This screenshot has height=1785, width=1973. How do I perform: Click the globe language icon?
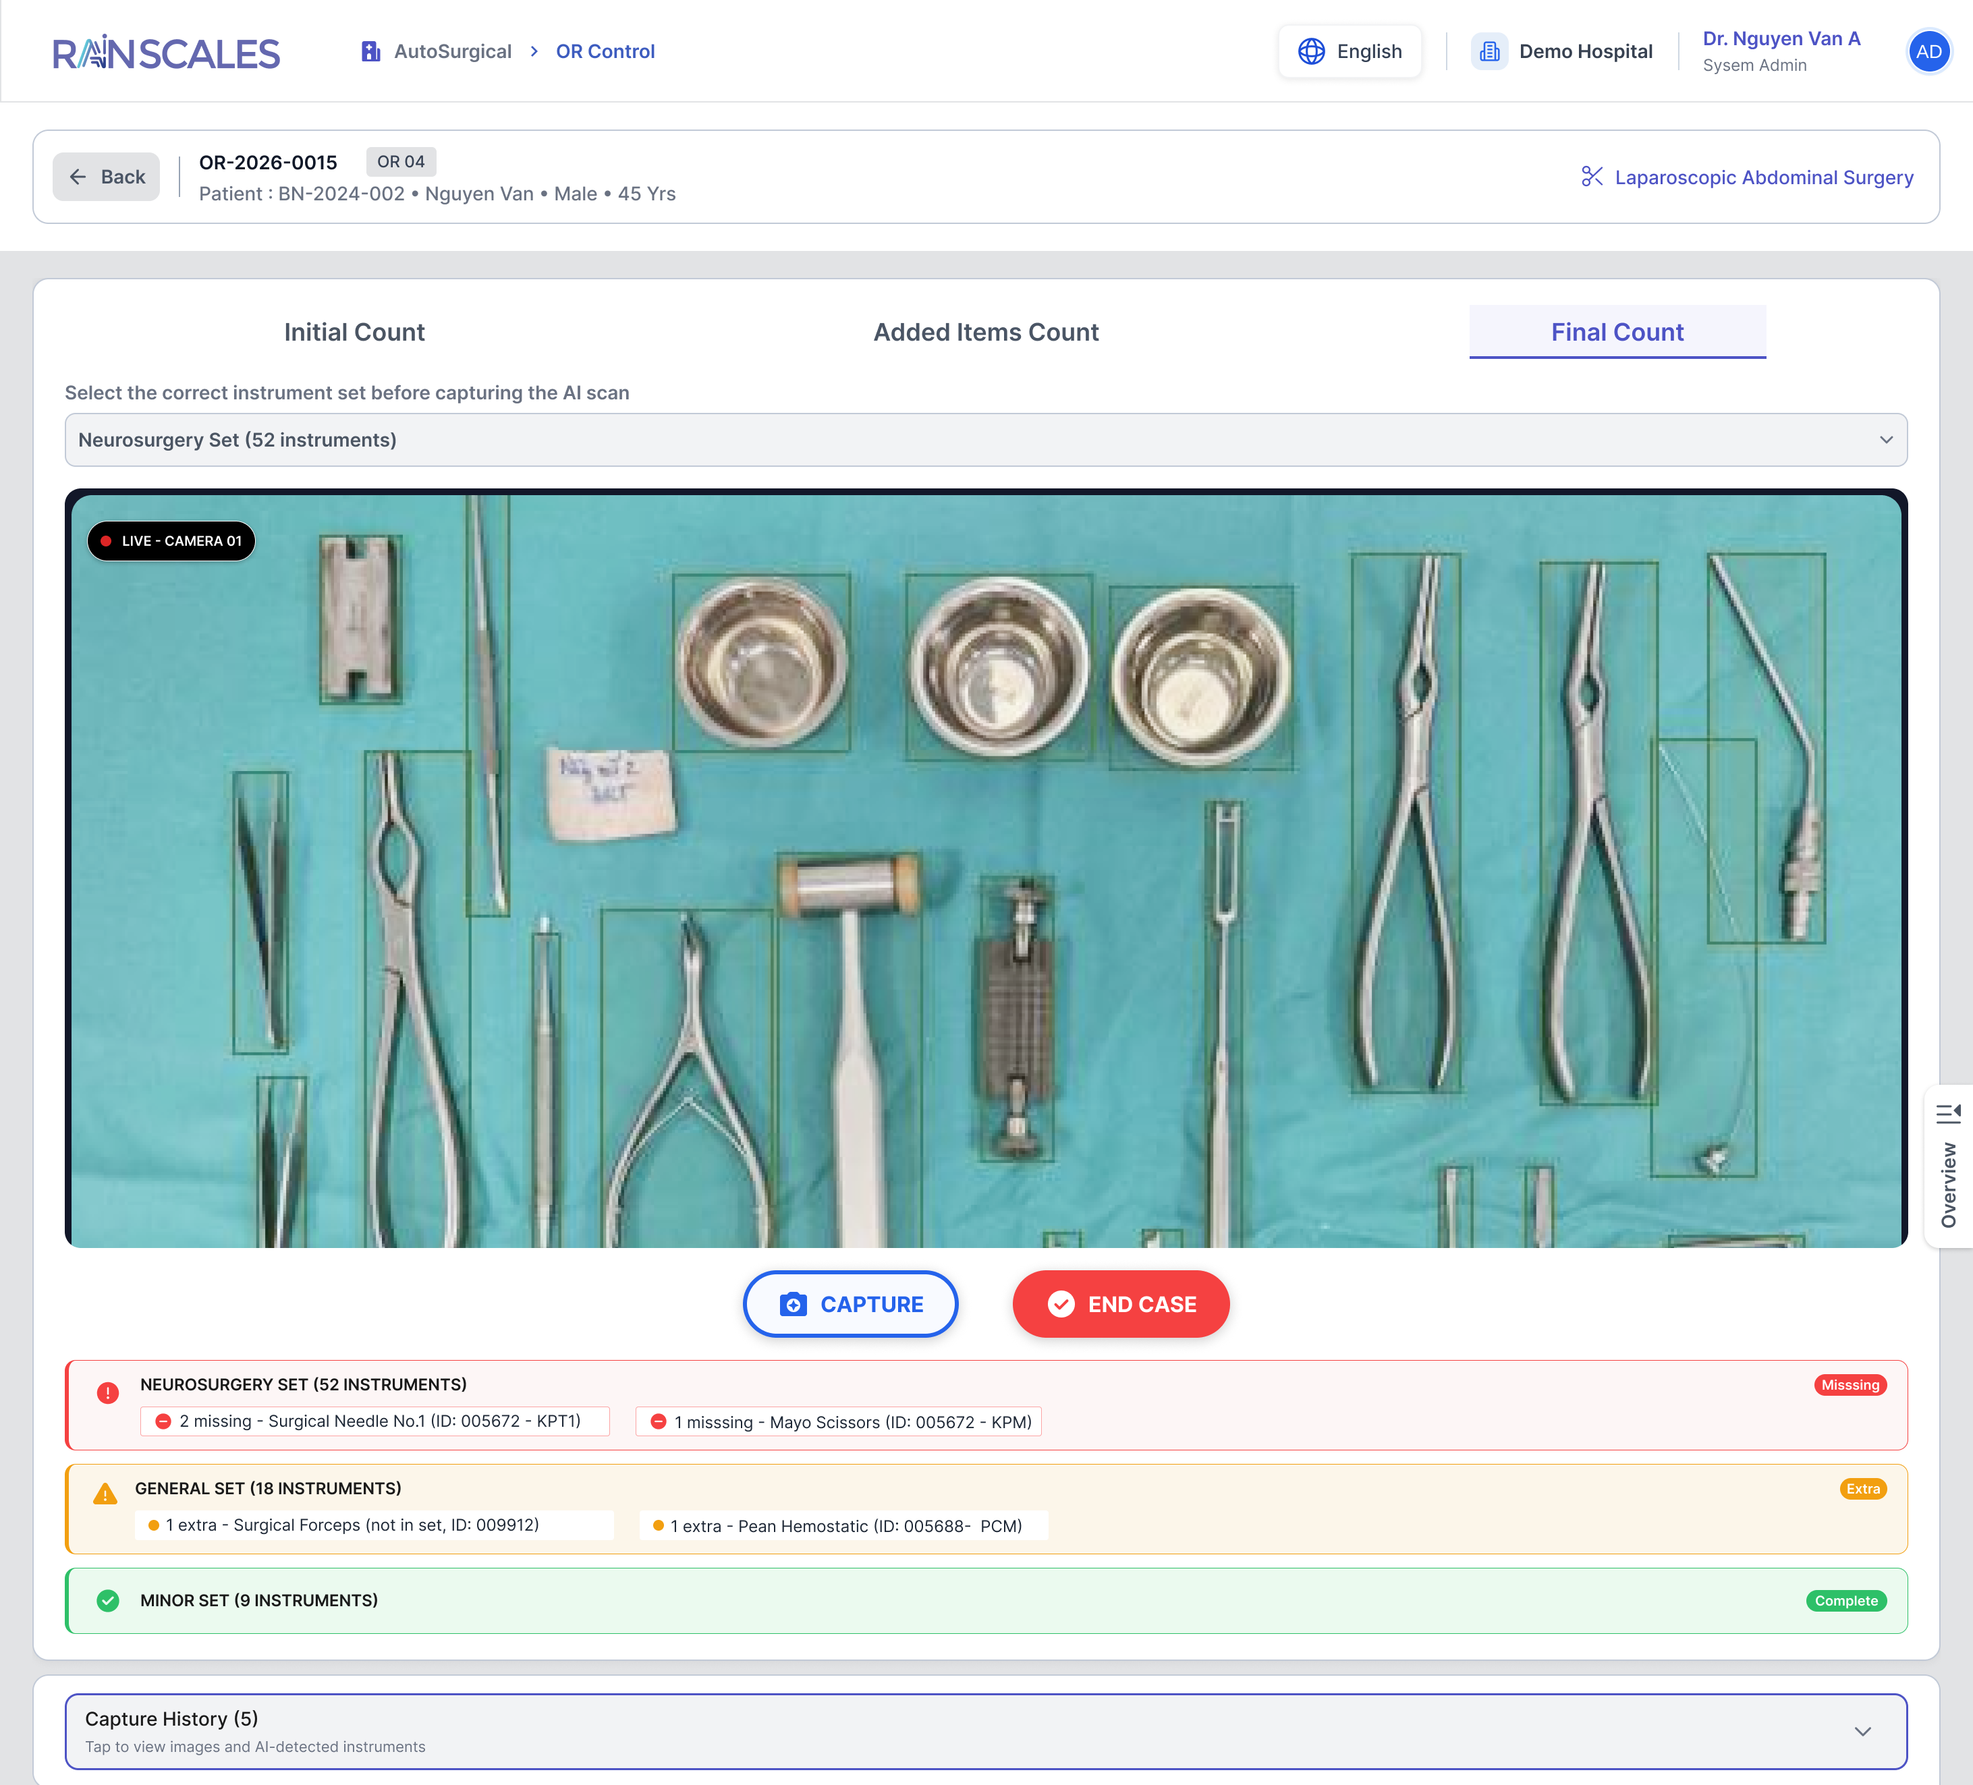[x=1312, y=51]
